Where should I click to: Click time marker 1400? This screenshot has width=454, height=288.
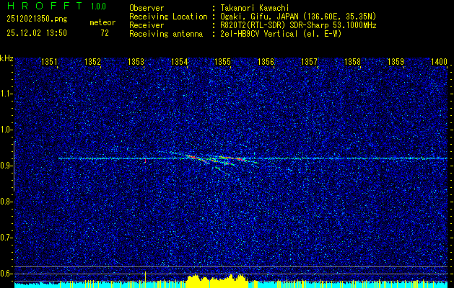point(440,62)
